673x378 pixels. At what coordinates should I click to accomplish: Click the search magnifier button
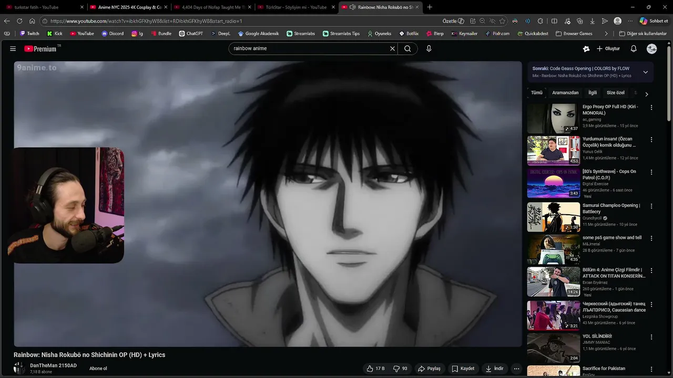coord(407,48)
